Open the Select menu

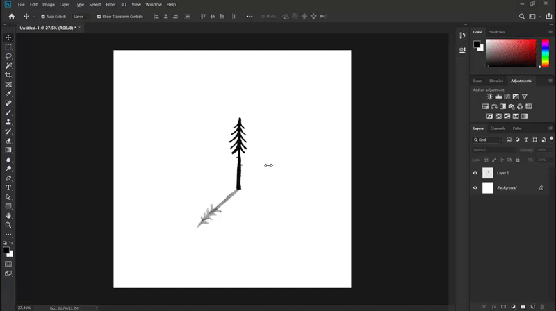click(95, 5)
